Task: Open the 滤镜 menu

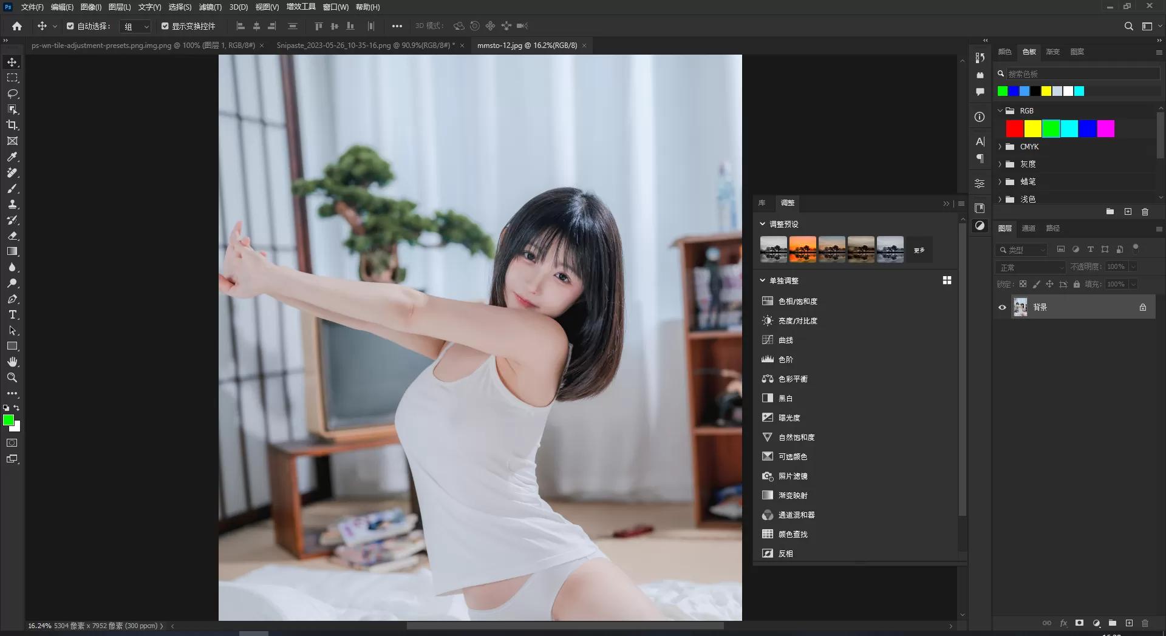Action: pyautogui.click(x=209, y=7)
